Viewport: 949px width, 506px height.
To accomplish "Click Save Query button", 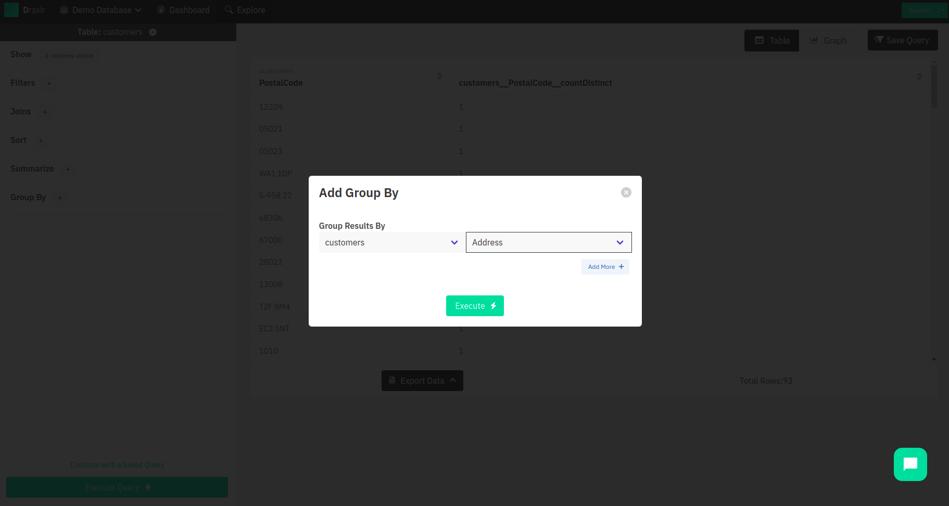I will [903, 40].
